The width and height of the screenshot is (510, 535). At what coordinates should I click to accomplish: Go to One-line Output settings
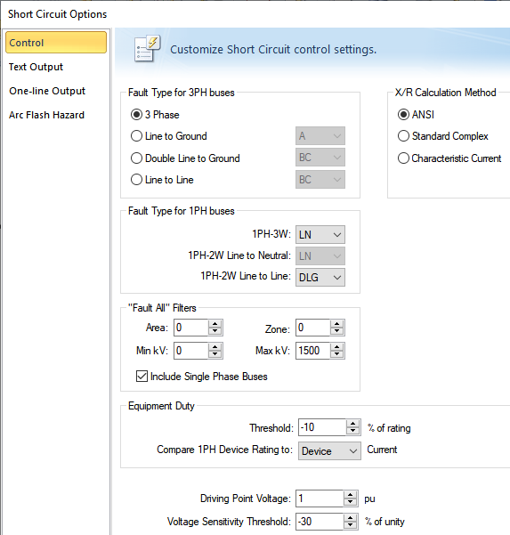click(47, 91)
